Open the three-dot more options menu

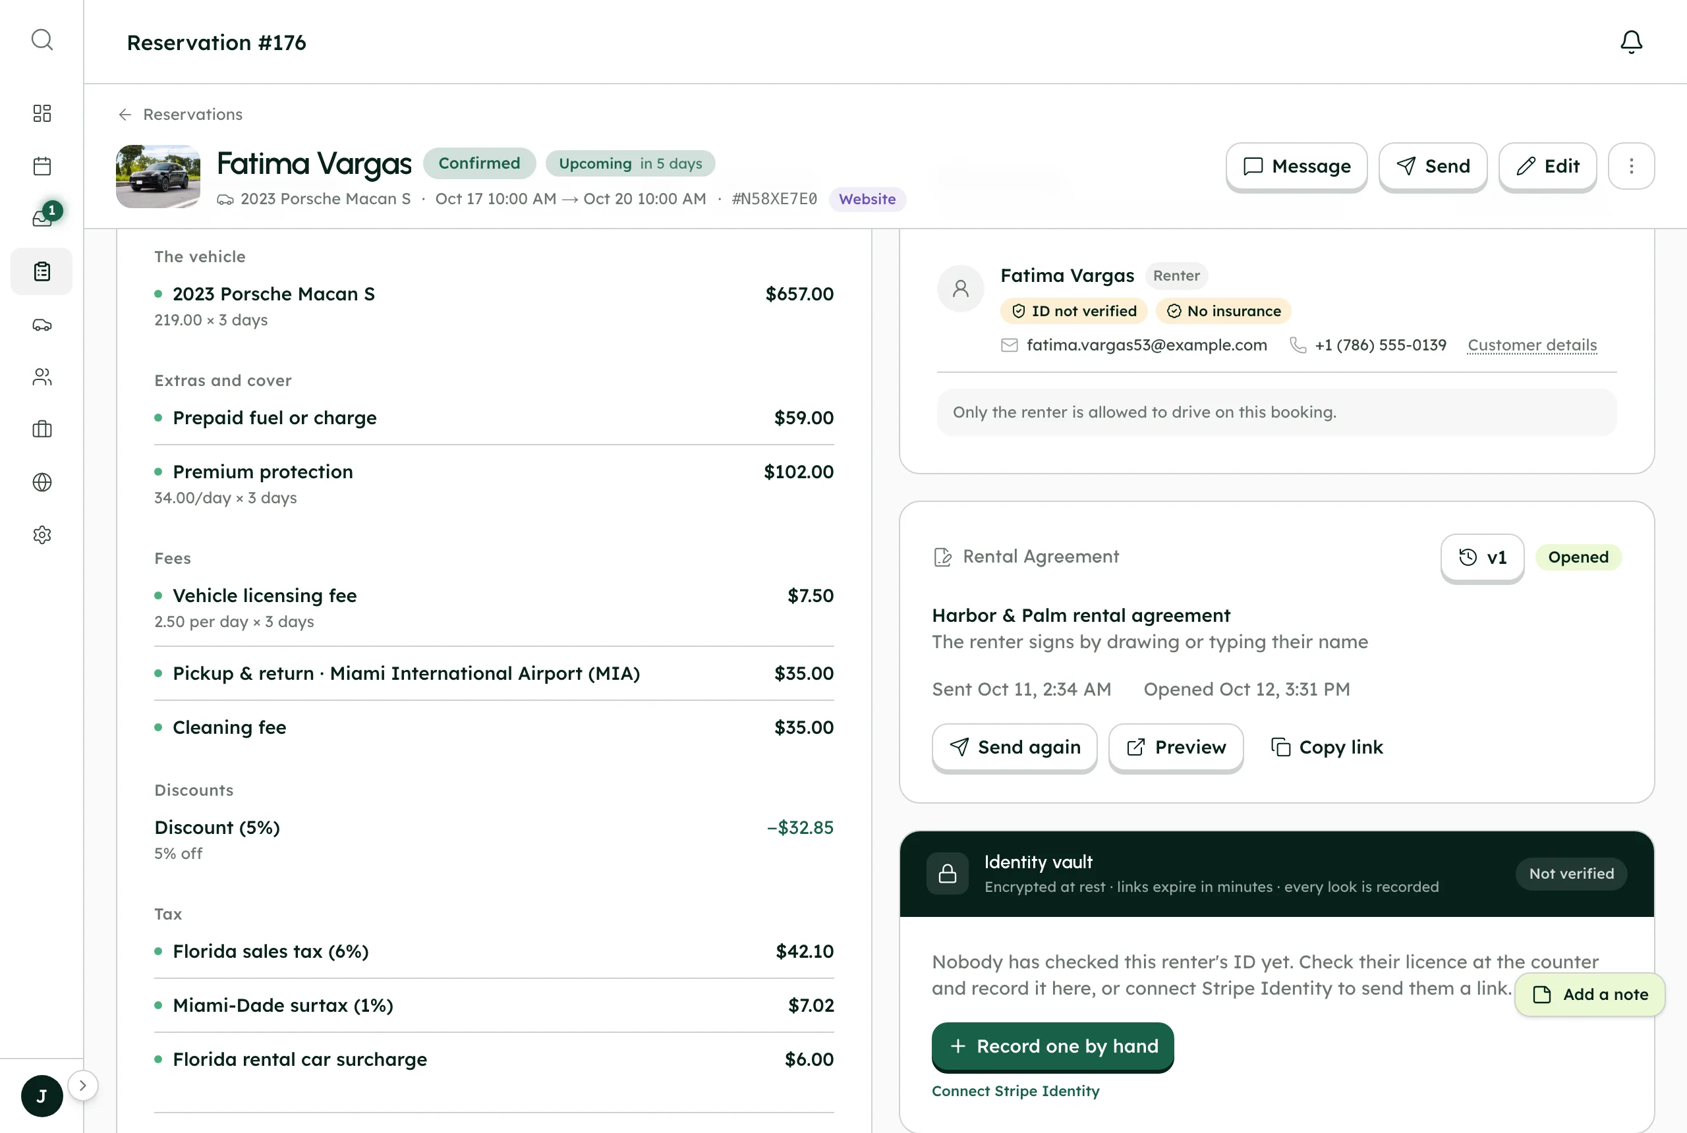(1630, 166)
